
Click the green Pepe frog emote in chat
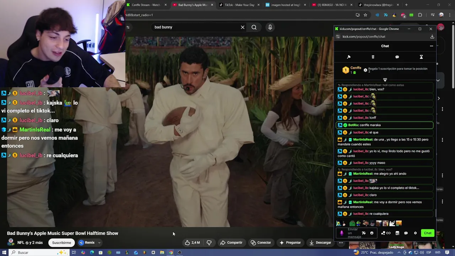[x=352, y=223]
